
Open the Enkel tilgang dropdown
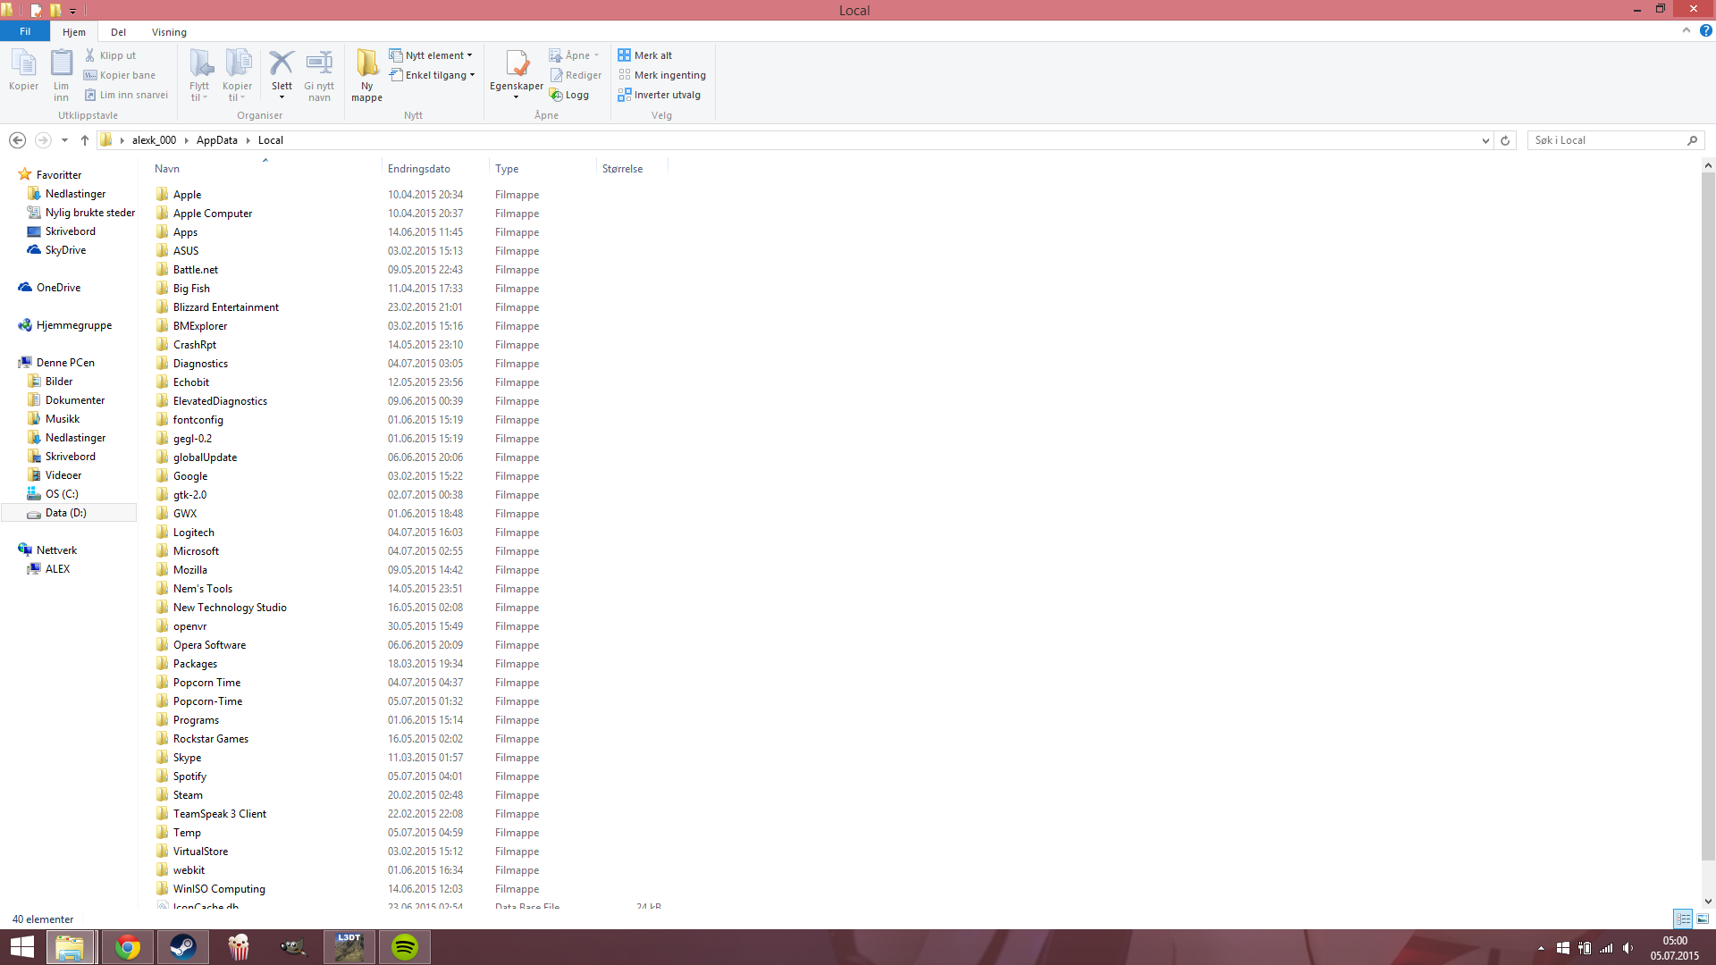click(433, 75)
